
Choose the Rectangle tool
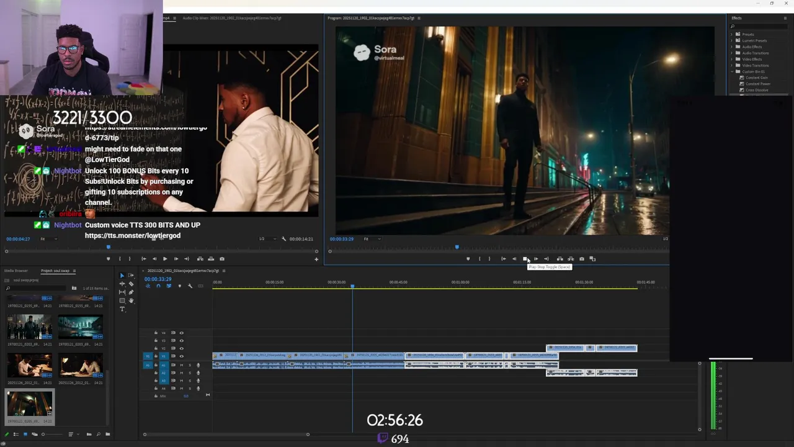(122, 300)
